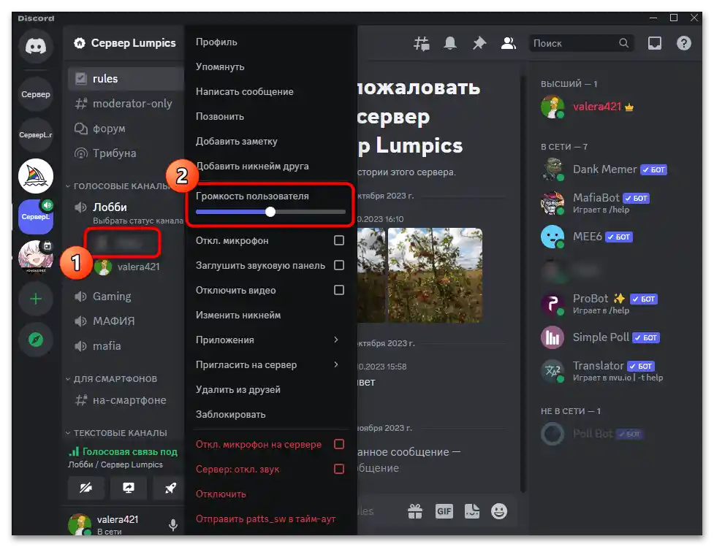Hide the member list using the people icon
Image resolution: width=714 pixels, height=547 pixels.
click(509, 43)
